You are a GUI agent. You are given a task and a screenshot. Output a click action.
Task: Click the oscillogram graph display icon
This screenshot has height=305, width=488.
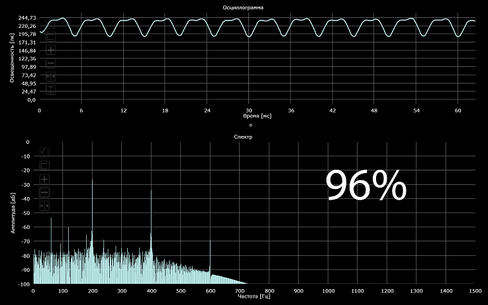pyautogui.click(x=50, y=36)
